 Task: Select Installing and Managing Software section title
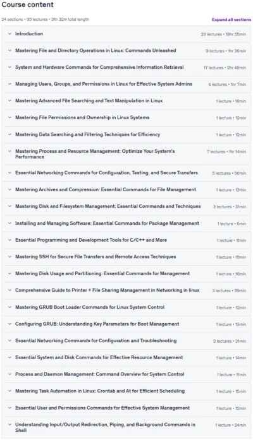coord(107,223)
